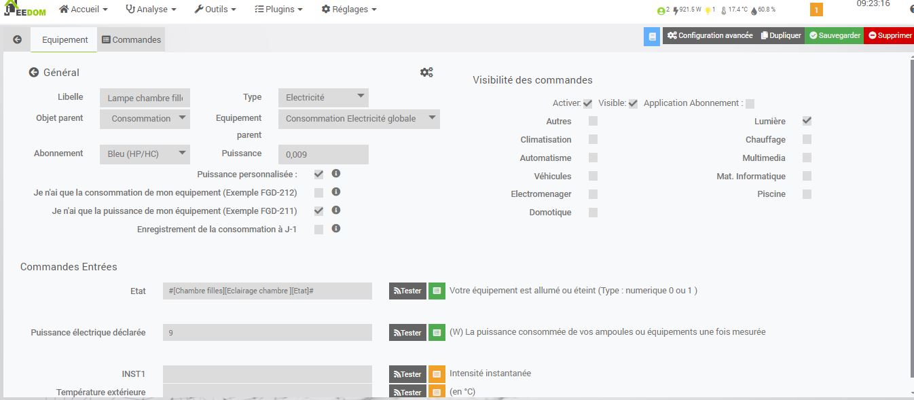The image size is (914, 400).
Task: Click green list icon for Etat
Action: tap(437, 291)
